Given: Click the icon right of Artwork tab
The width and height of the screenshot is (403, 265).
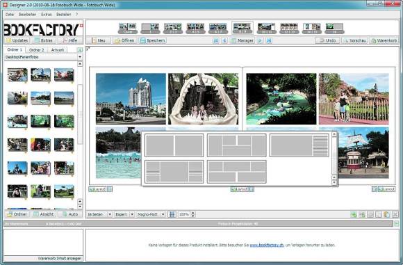Looking at the screenshot, I should coord(80,50).
